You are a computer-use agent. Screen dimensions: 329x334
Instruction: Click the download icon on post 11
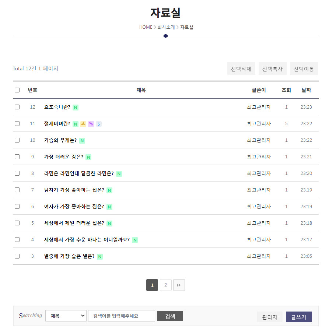(83, 124)
